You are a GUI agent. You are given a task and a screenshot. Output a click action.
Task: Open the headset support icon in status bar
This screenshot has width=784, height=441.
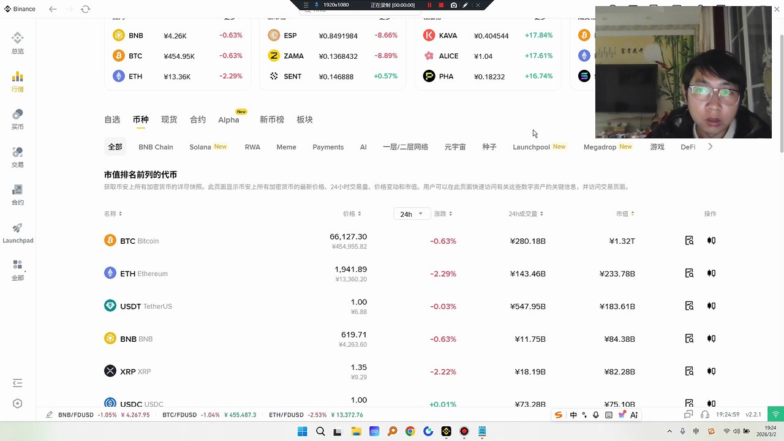[705, 415]
